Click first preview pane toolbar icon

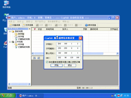[34, 58]
